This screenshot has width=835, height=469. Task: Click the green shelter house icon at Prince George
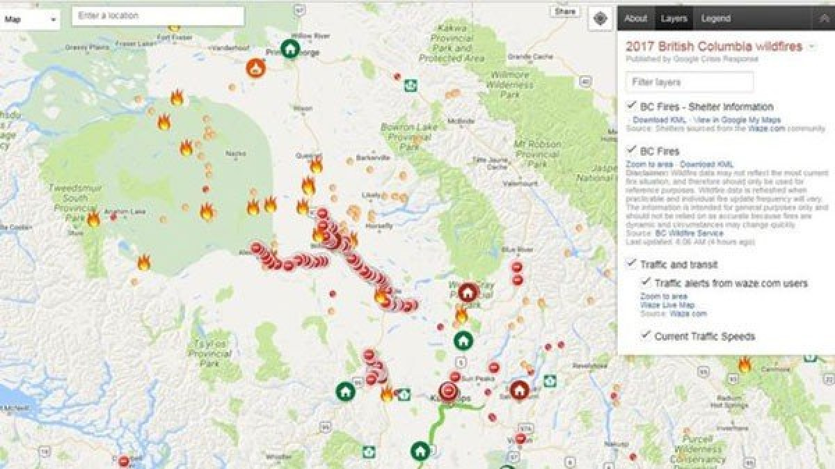click(x=290, y=49)
